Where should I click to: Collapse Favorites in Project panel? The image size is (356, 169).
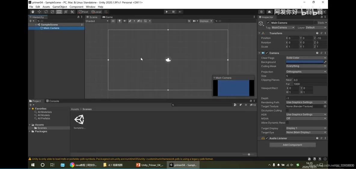click(x=30, y=109)
